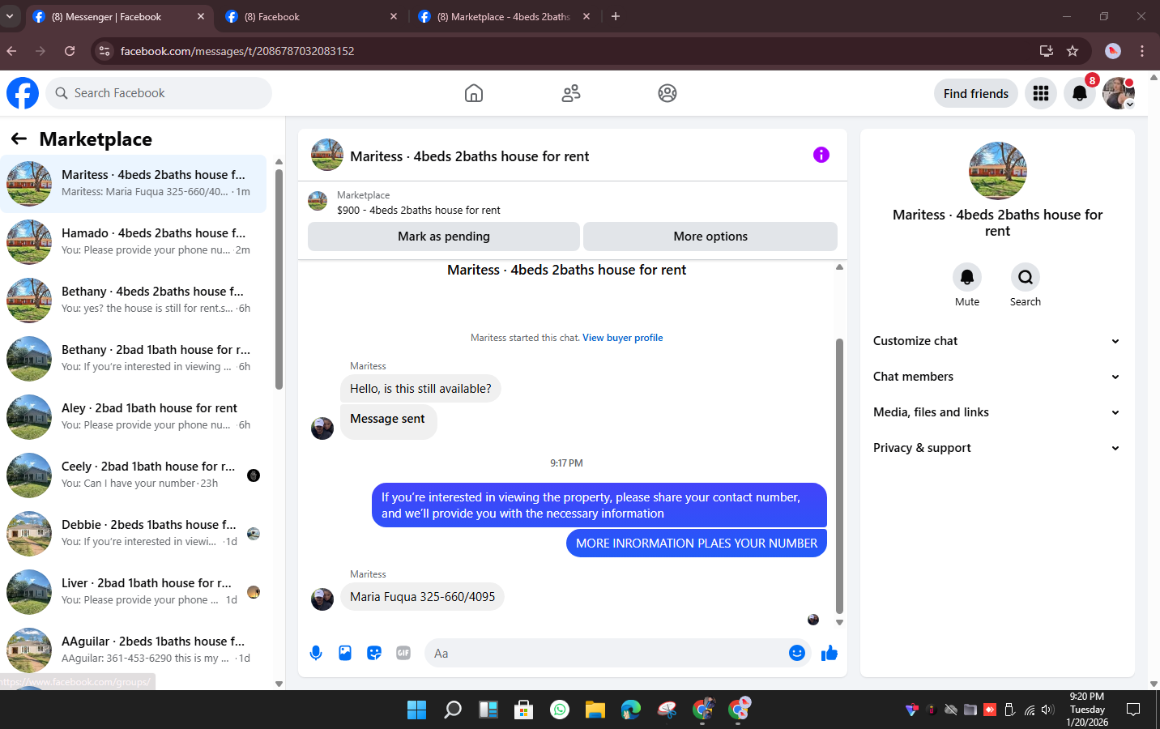Screen dimensions: 1160x729
Task: Expand Media, files and links section
Action: point(997,412)
